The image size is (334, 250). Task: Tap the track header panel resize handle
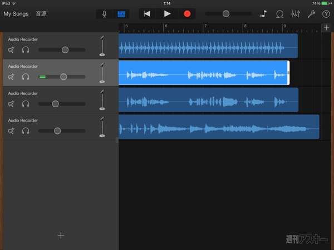[x=117, y=141]
